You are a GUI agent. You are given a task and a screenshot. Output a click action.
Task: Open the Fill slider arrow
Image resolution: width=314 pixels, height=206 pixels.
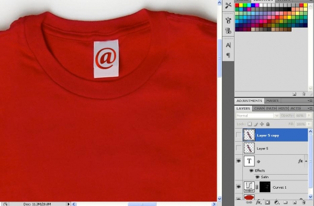tap(309, 124)
